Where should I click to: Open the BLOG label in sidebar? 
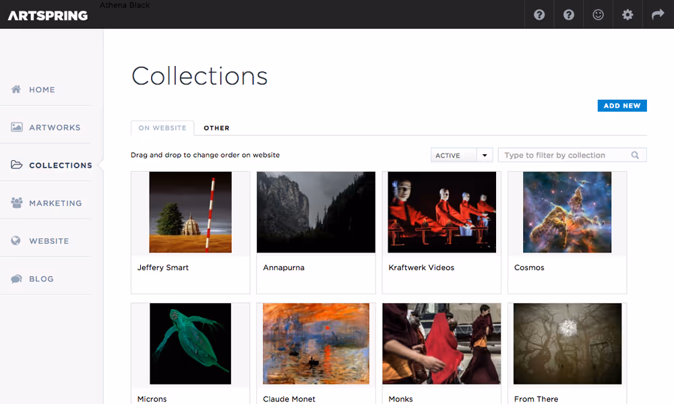point(41,279)
